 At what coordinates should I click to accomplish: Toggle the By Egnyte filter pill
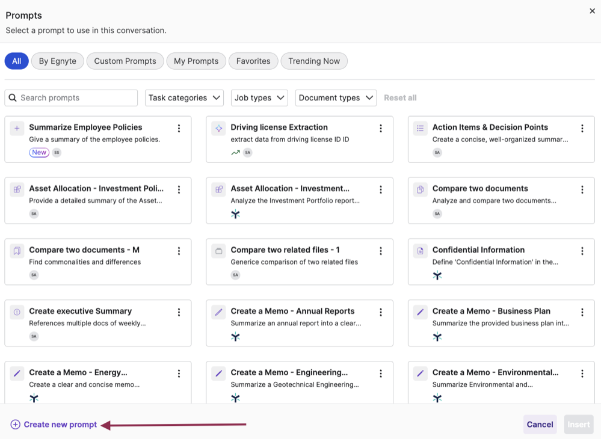point(57,61)
